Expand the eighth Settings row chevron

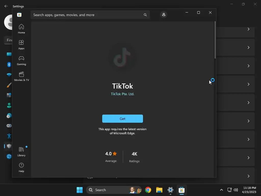tap(248, 158)
